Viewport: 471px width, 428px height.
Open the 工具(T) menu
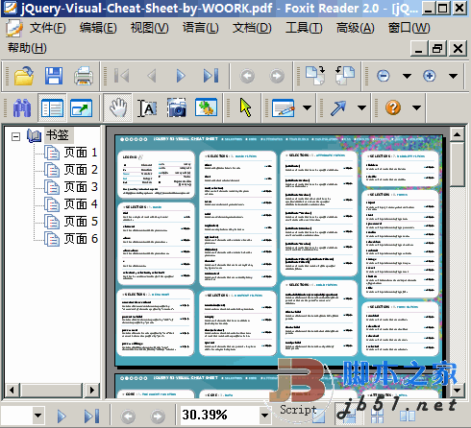304,28
